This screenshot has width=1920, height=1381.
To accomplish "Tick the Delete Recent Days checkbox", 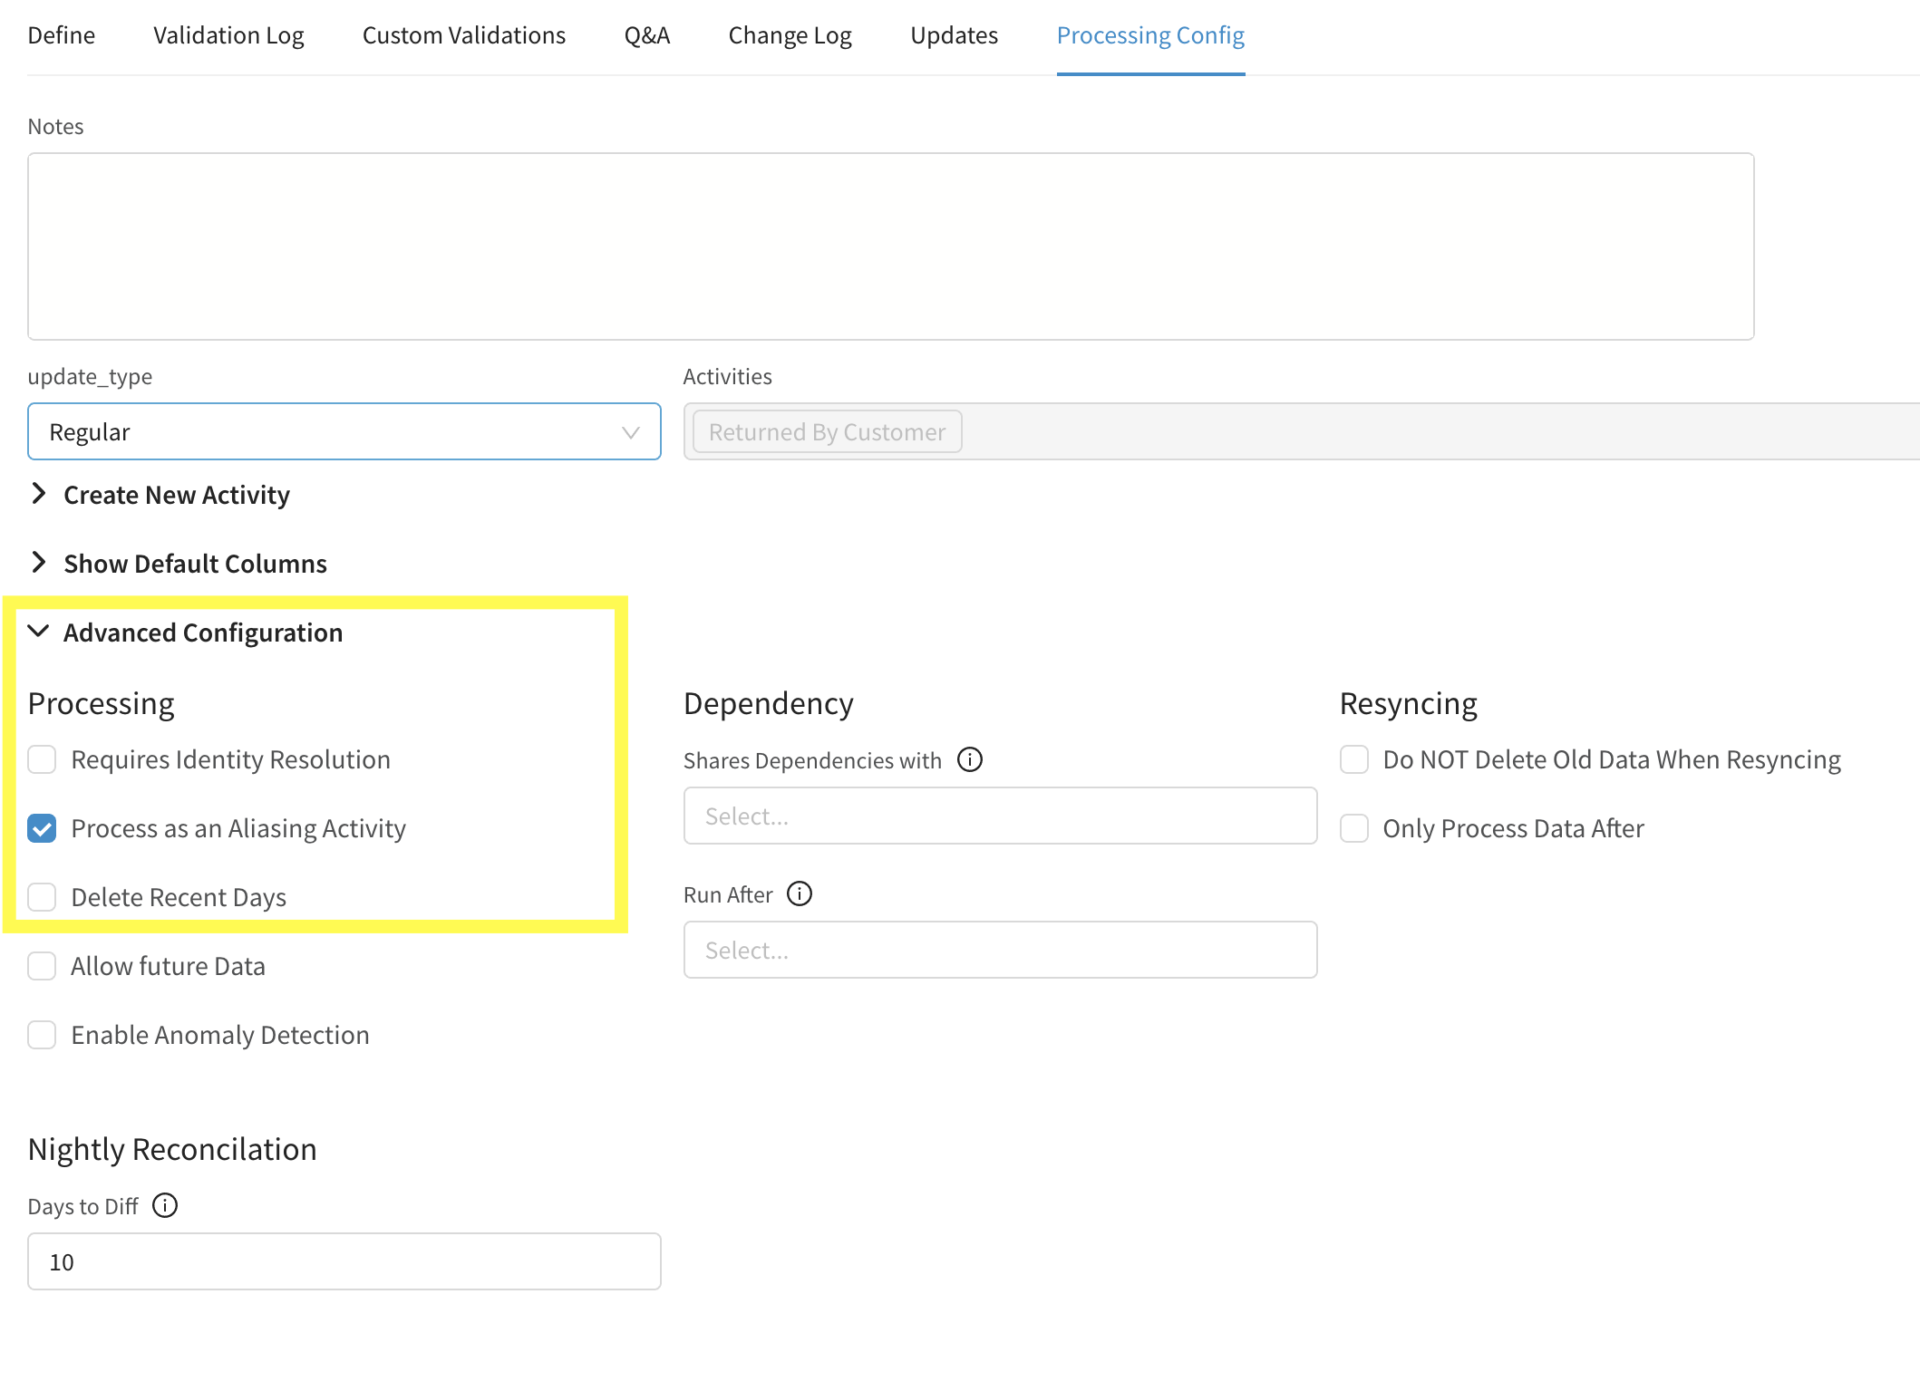I will 42,897.
